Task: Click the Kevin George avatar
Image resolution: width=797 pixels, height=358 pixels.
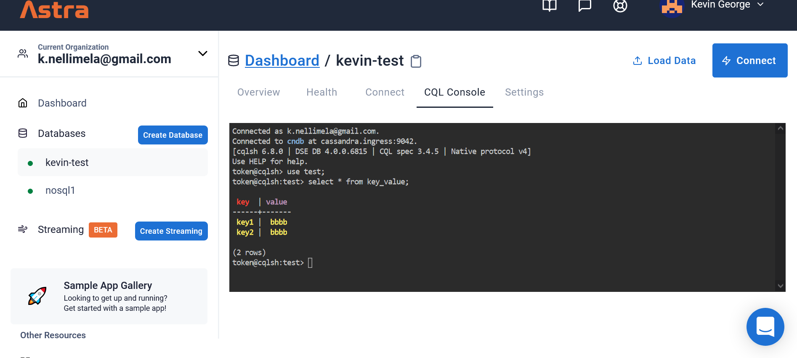Action: (672, 8)
